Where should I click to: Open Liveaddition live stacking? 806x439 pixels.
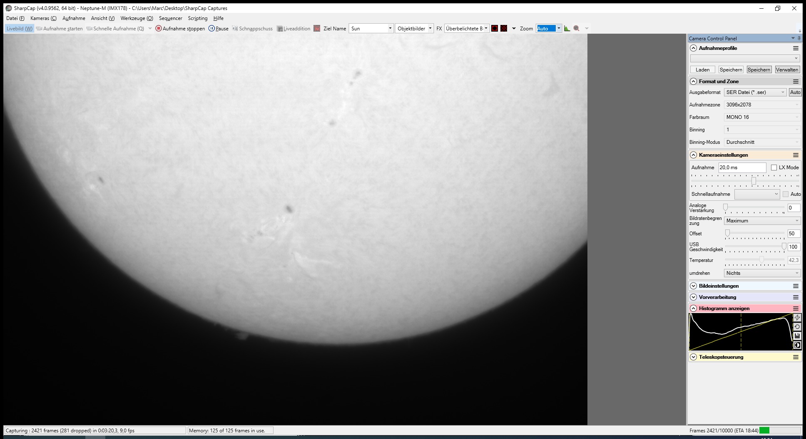(294, 29)
